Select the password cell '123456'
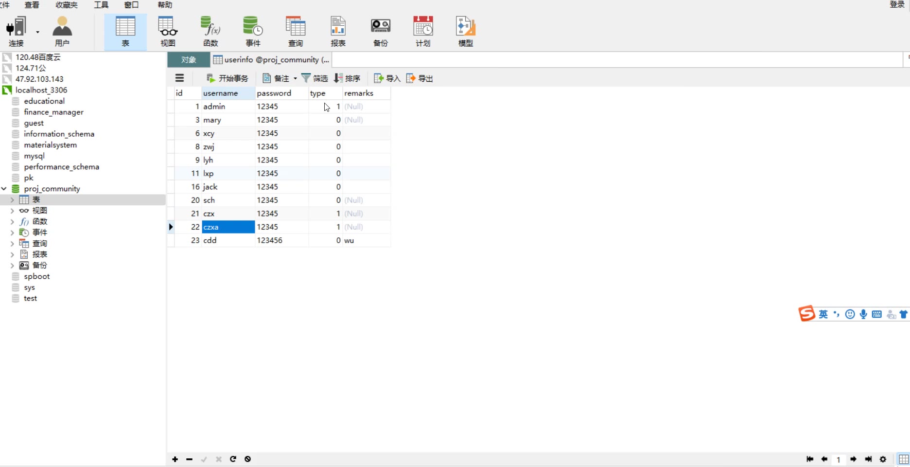910x467 pixels. (x=282, y=240)
